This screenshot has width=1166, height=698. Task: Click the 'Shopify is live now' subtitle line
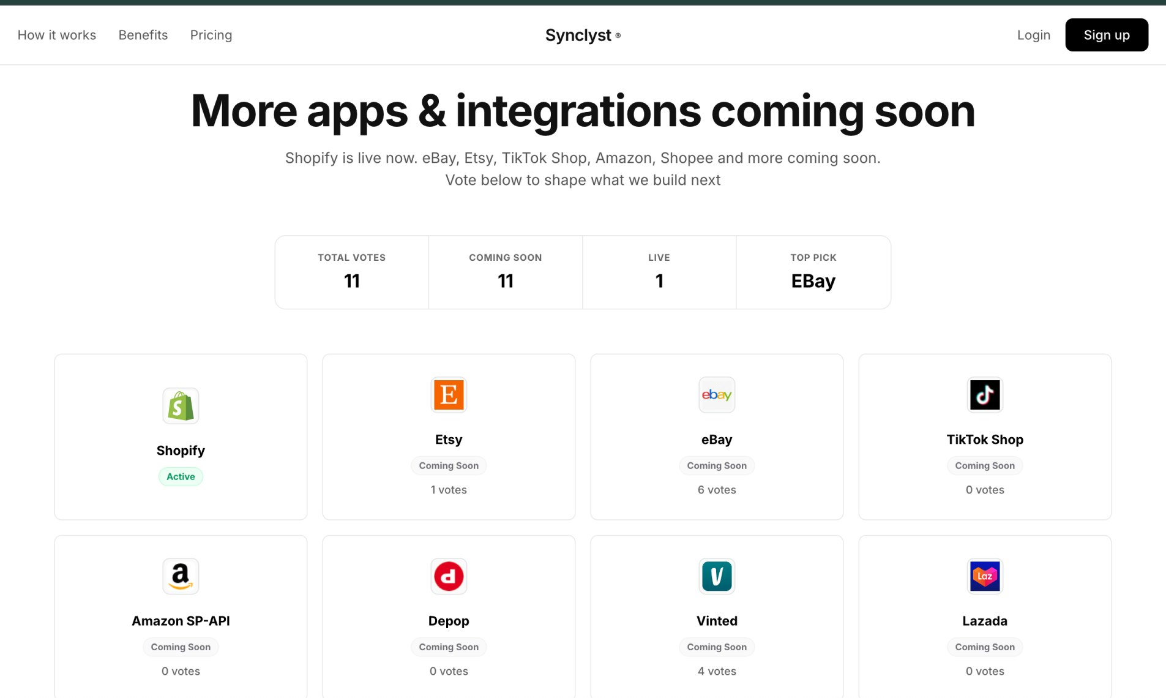pyautogui.click(x=583, y=158)
